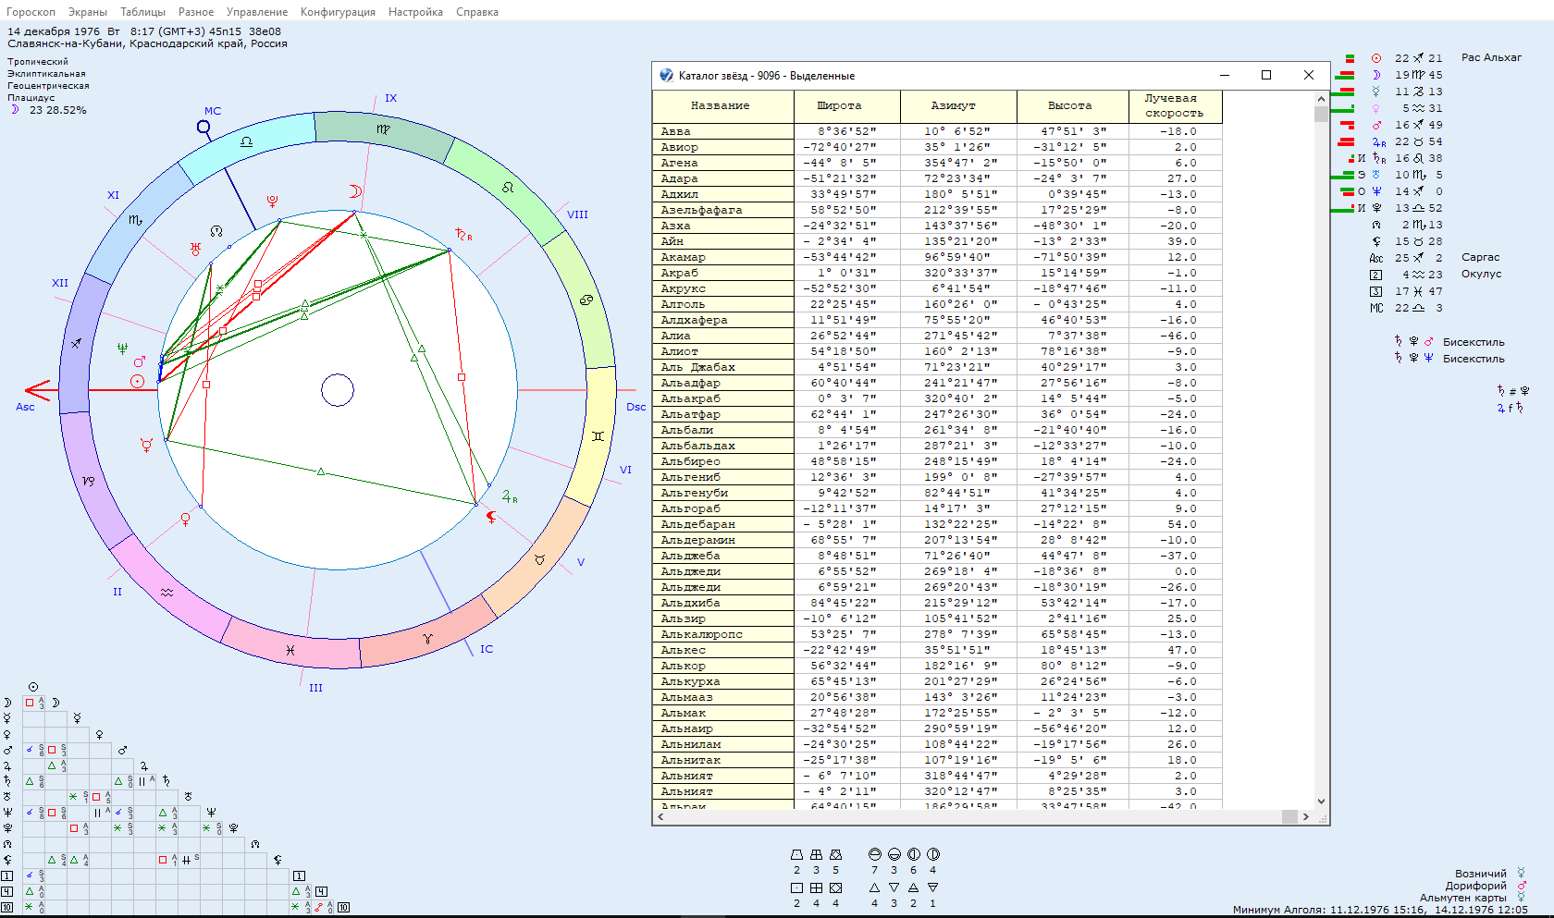The width and height of the screenshot is (1554, 918).
Task: Select the Capricorn sign on zodiac ring
Action: pyautogui.click(x=88, y=481)
